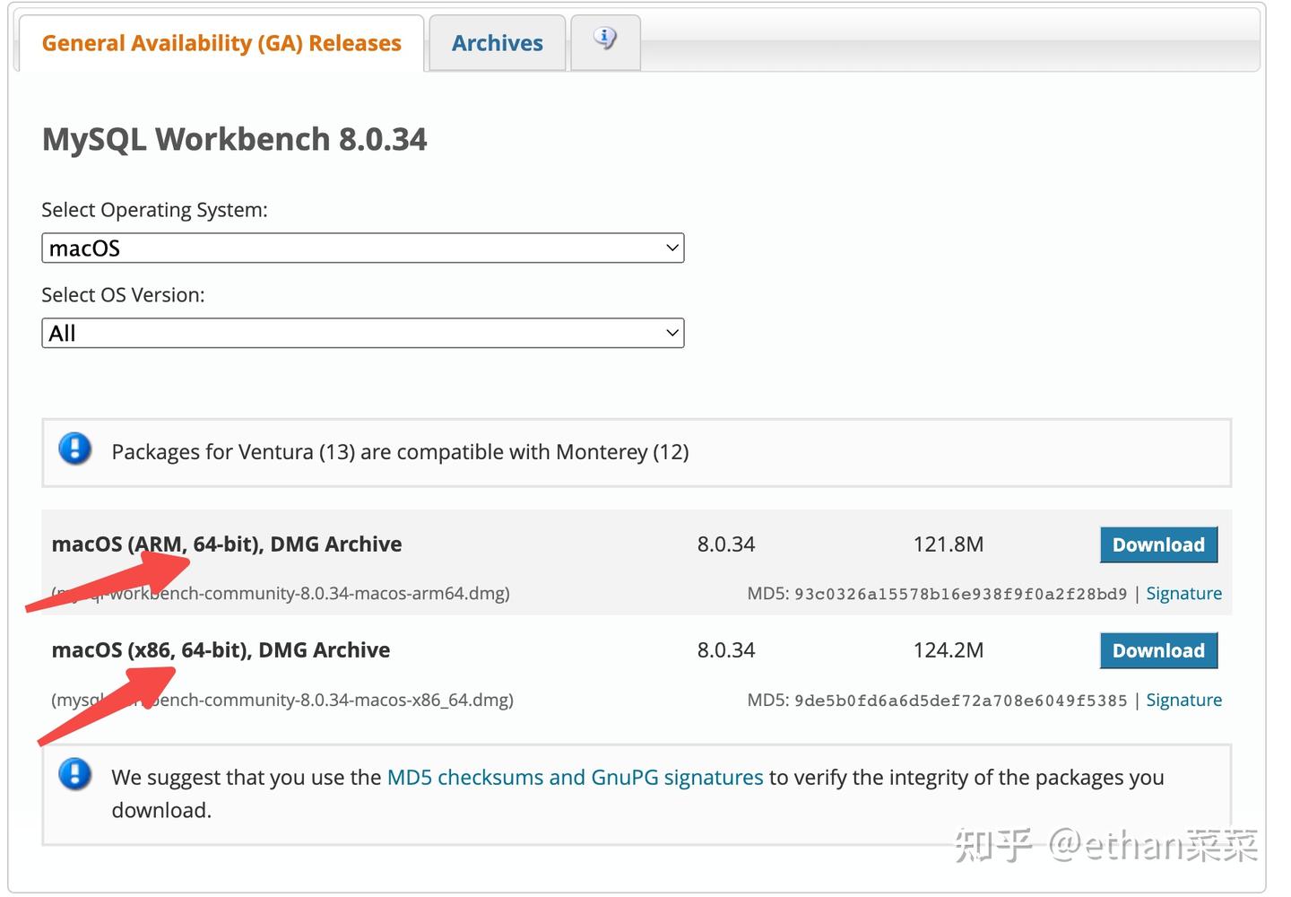Select the ARM package MD5 checksum text

tap(960, 593)
